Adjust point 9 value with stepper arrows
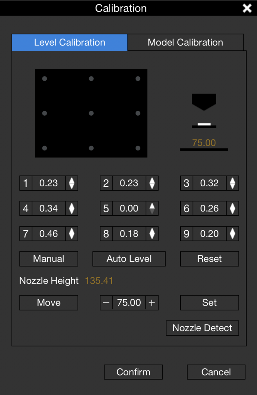 pos(232,234)
